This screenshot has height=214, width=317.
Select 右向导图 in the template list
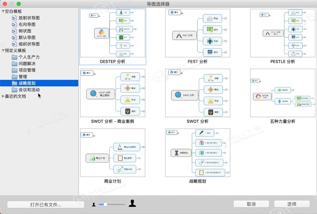[27, 24]
